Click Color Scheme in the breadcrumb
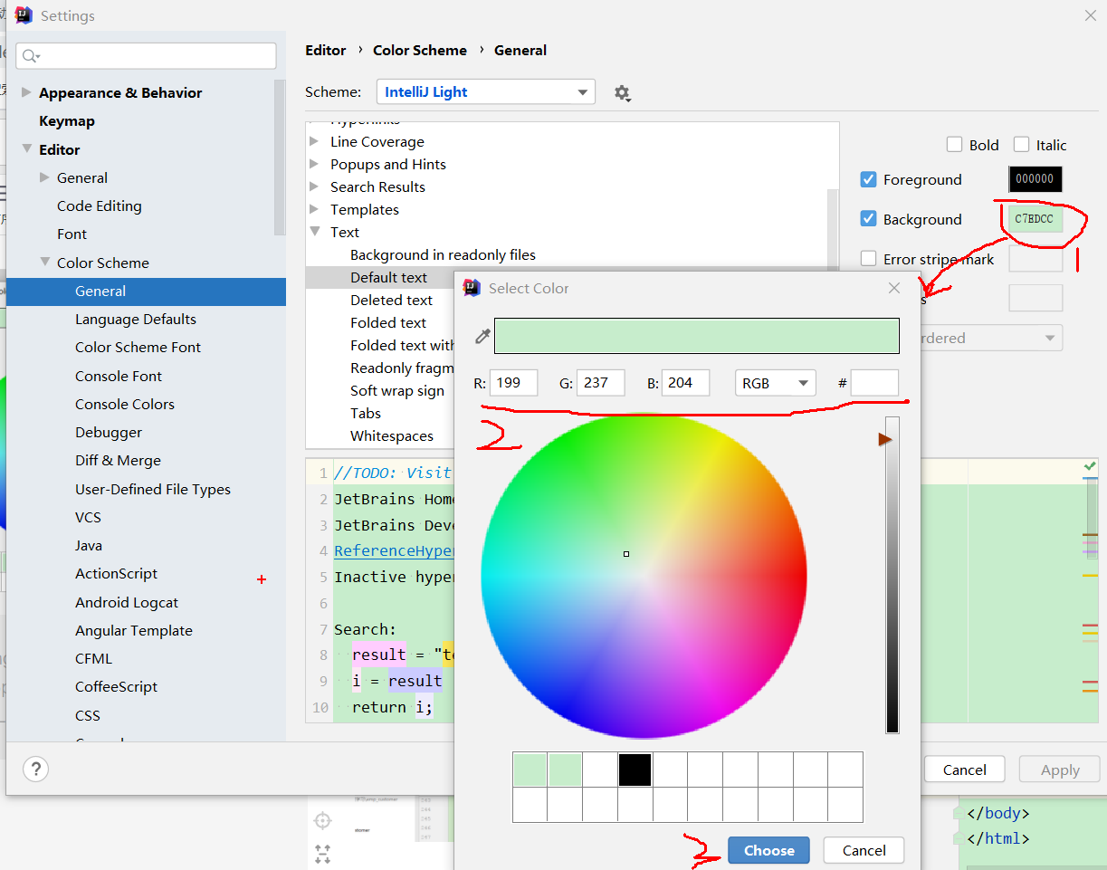This screenshot has width=1107, height=870. 420,50
